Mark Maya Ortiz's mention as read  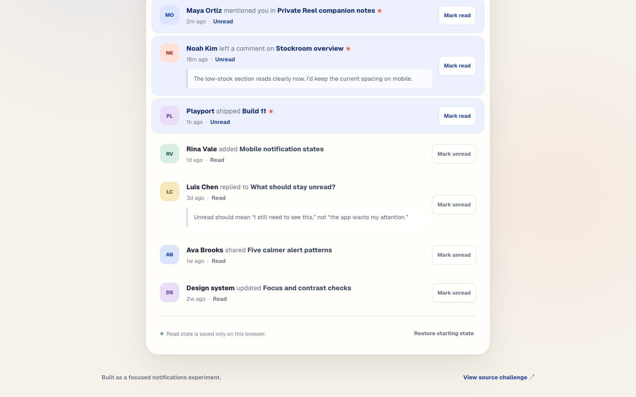pos(457,15)
